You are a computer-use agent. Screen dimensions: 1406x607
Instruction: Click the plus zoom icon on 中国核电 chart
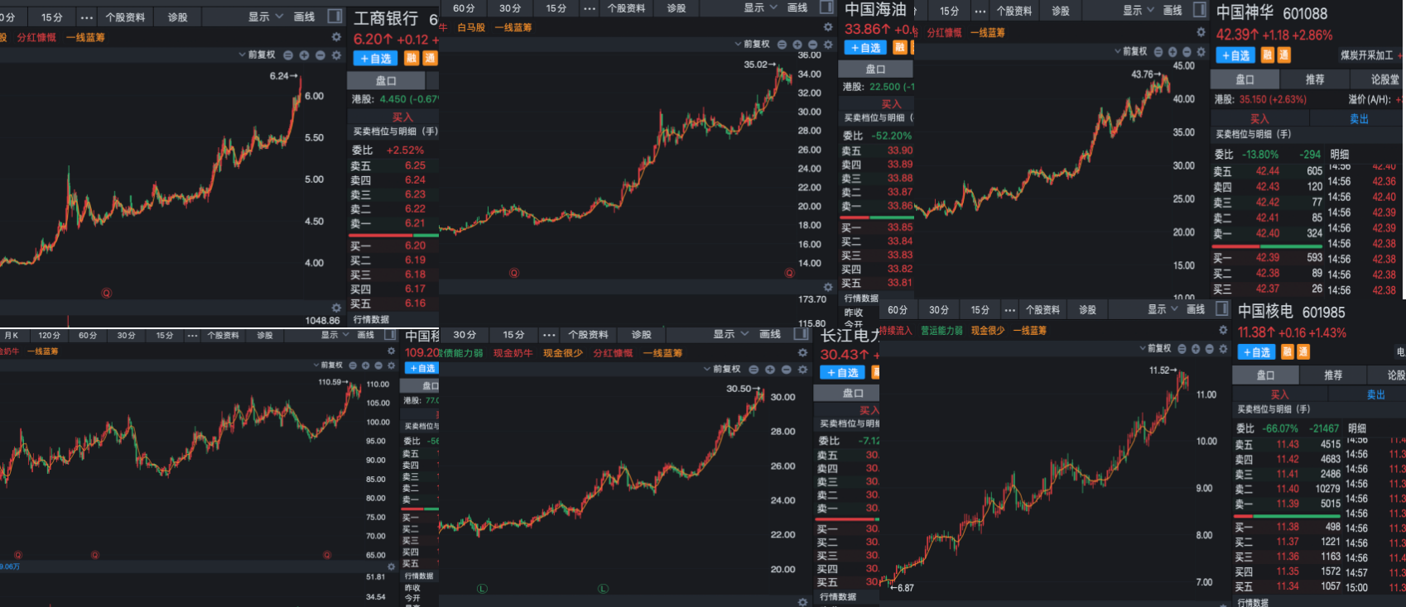pyautogui.click(x=1196, y=349)
